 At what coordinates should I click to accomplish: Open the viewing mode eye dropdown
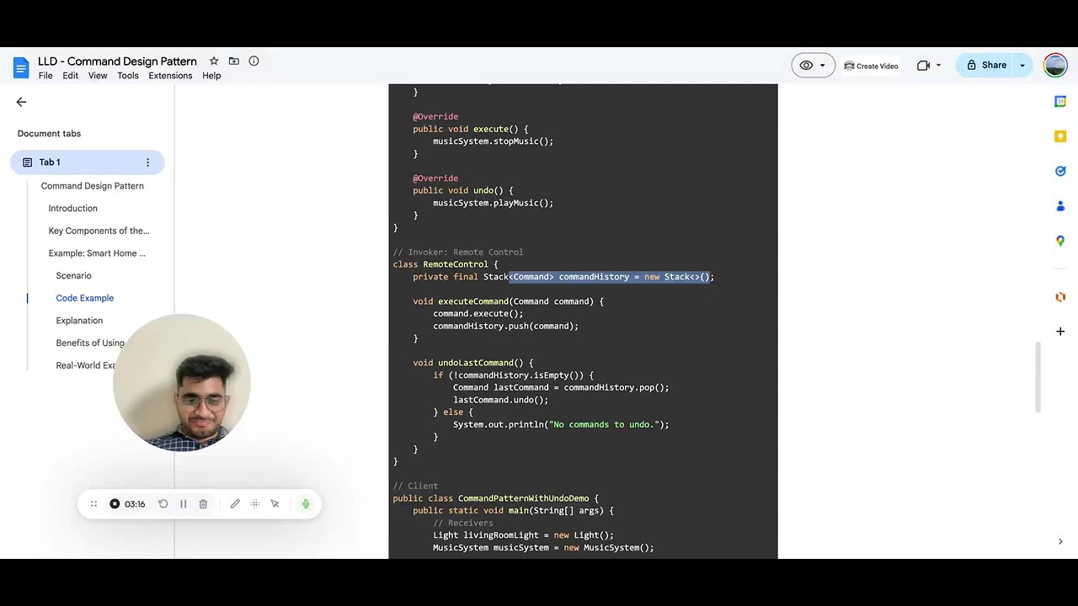(813, 66)
